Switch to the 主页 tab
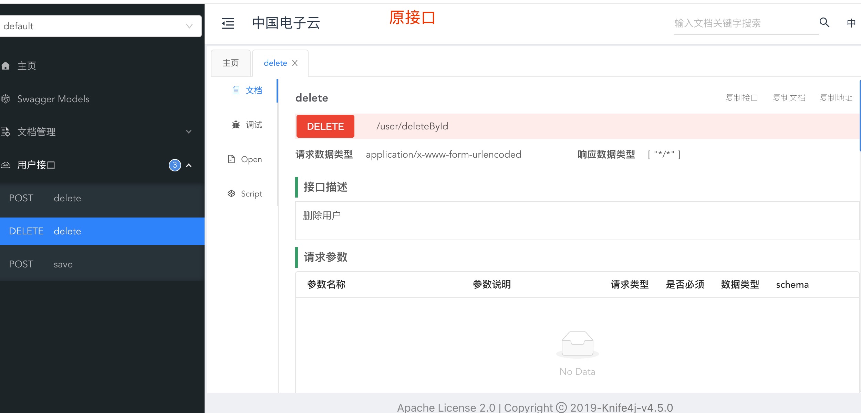Image resolution: width=861 pixels, height=413 pixels. click(231, 63)
